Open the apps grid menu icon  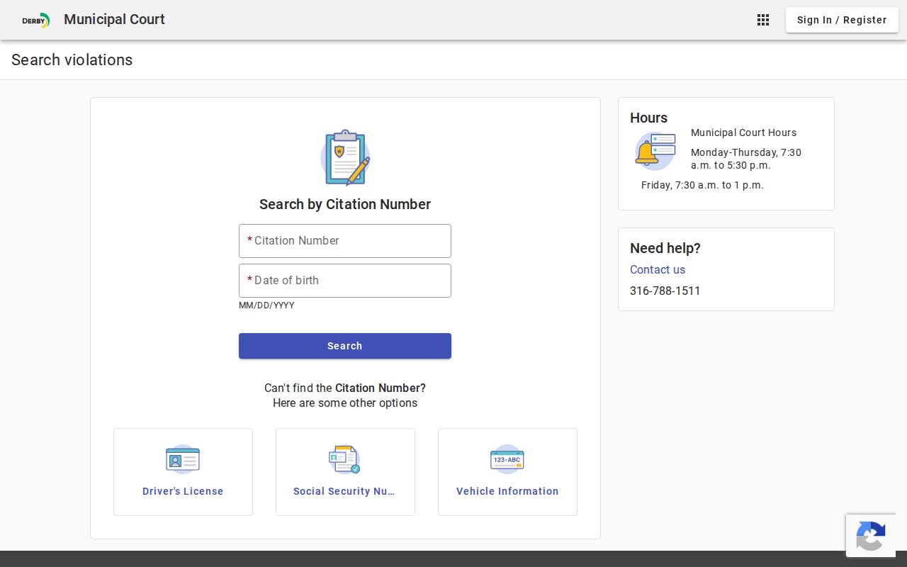tap(763, 20)
